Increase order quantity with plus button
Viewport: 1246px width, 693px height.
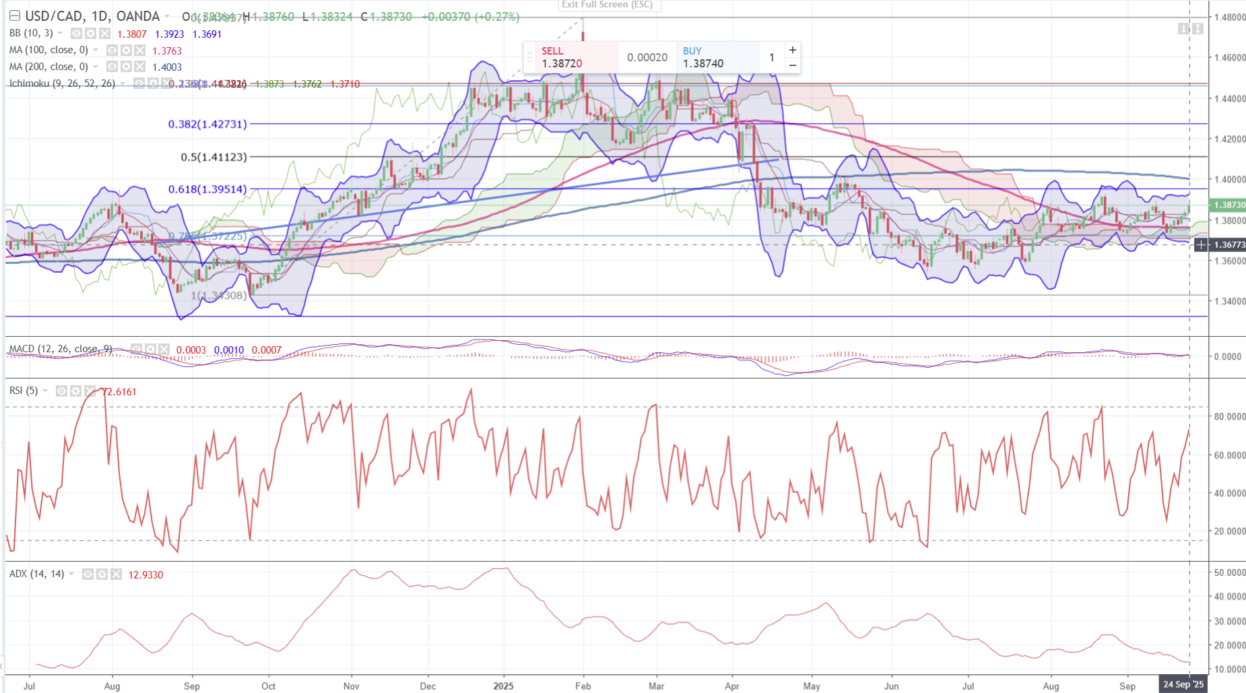click(x=793, y=50)
